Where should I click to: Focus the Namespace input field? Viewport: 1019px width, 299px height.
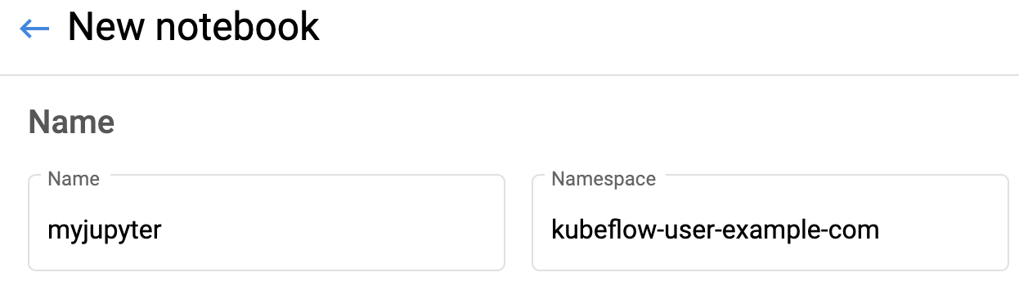click(770, 222)
